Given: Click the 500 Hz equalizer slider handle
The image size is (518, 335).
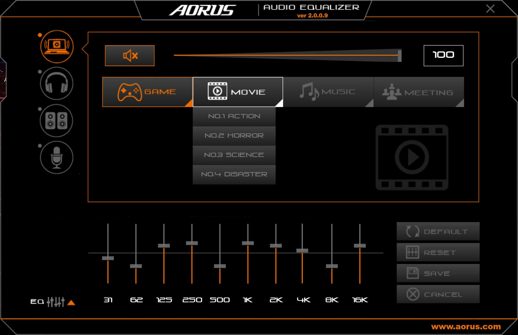Looking at the screenshot, I should coord(220,266).
